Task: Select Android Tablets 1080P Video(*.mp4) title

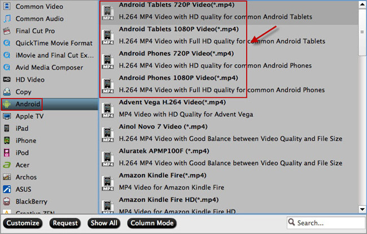Action: [x=179, y=29]
